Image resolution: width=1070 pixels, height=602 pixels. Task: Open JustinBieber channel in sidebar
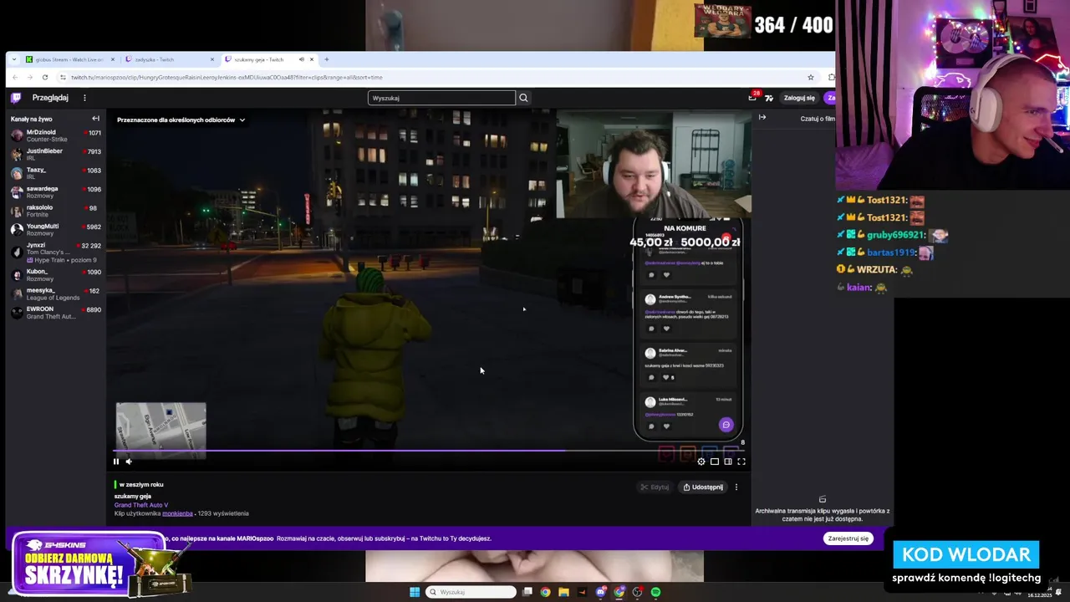(55, 154)
